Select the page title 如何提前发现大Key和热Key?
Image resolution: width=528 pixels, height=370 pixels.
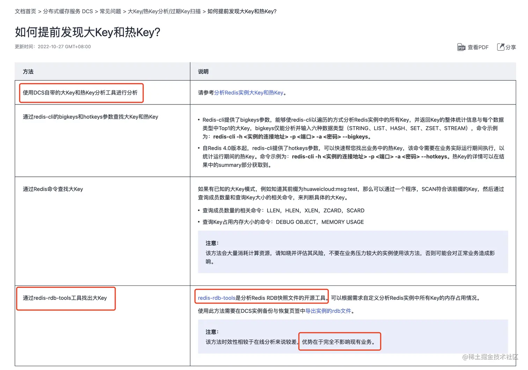(x=87, y=32)
